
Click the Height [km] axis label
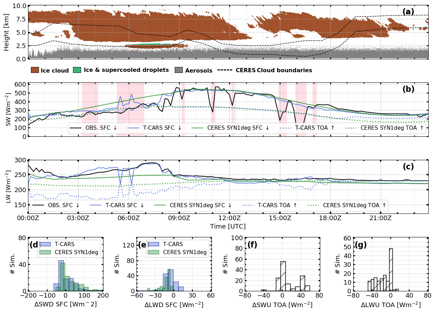(7, 32)
